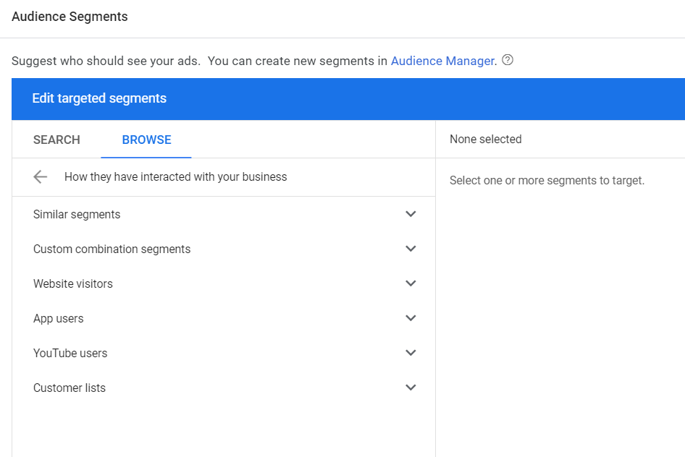685x457 pixels.
Task: Expand the Similar segments category
Action: pos(411,214)
